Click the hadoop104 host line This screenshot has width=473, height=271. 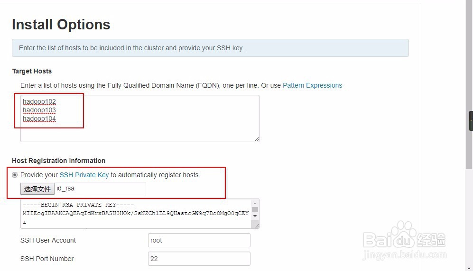tap(39, 118)
